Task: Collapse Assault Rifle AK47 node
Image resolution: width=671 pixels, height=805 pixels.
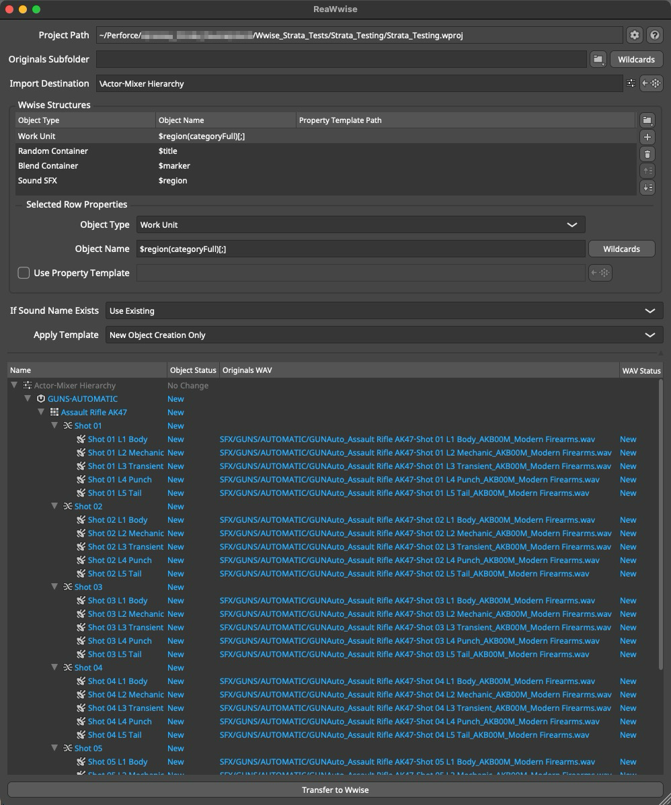Action: point(41,412)
